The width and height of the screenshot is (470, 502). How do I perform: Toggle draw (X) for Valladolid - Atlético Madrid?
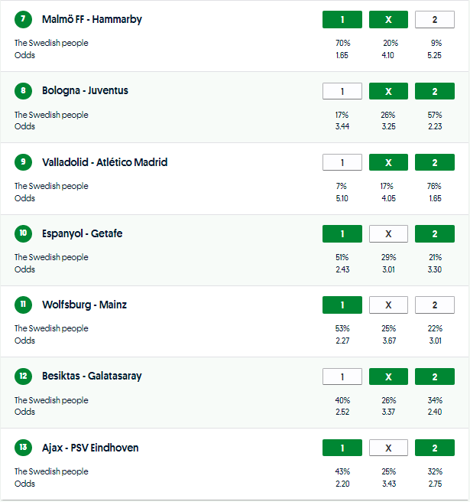[x=388, y=163]
